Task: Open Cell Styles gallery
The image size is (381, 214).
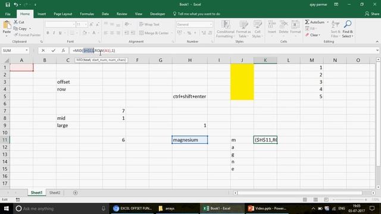Action: coord(258,29)
